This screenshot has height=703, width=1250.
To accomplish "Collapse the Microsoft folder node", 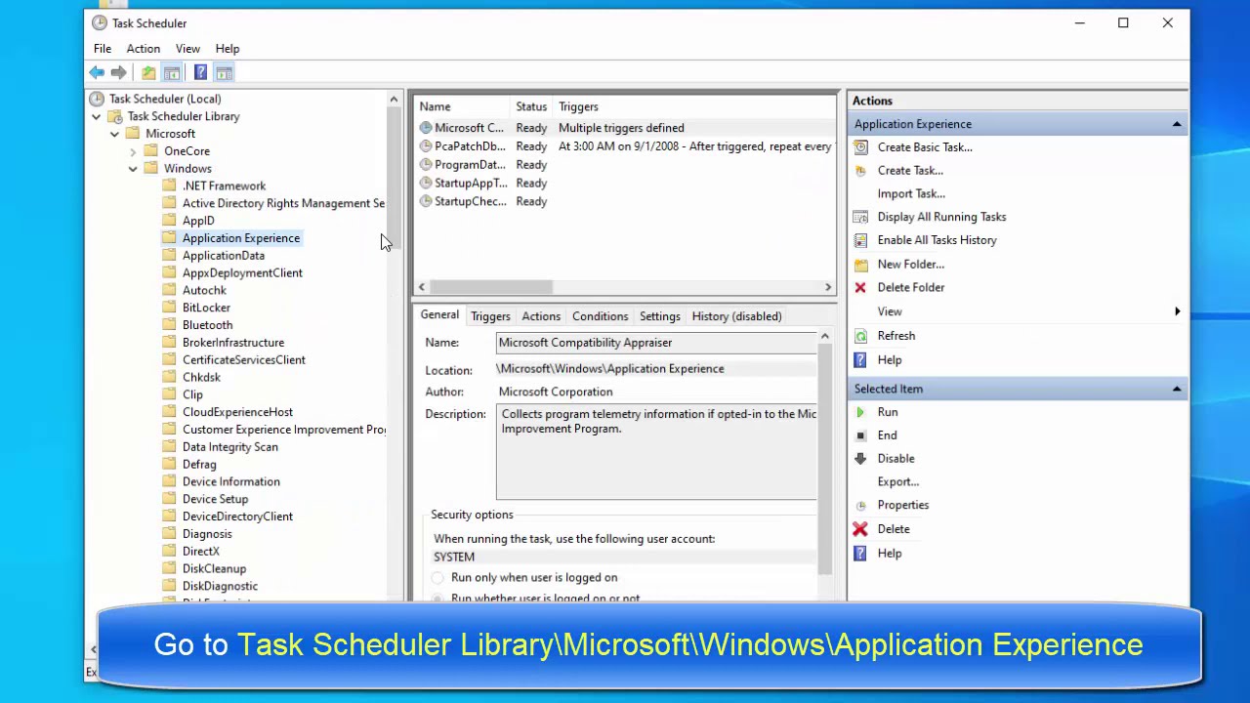I will pos(115,134).
